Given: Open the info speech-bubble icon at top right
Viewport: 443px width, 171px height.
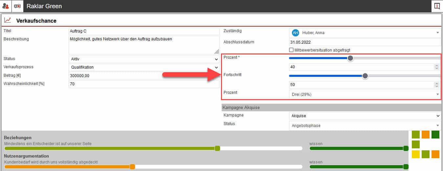Looking at the screenshot, I should pos(437,6).
